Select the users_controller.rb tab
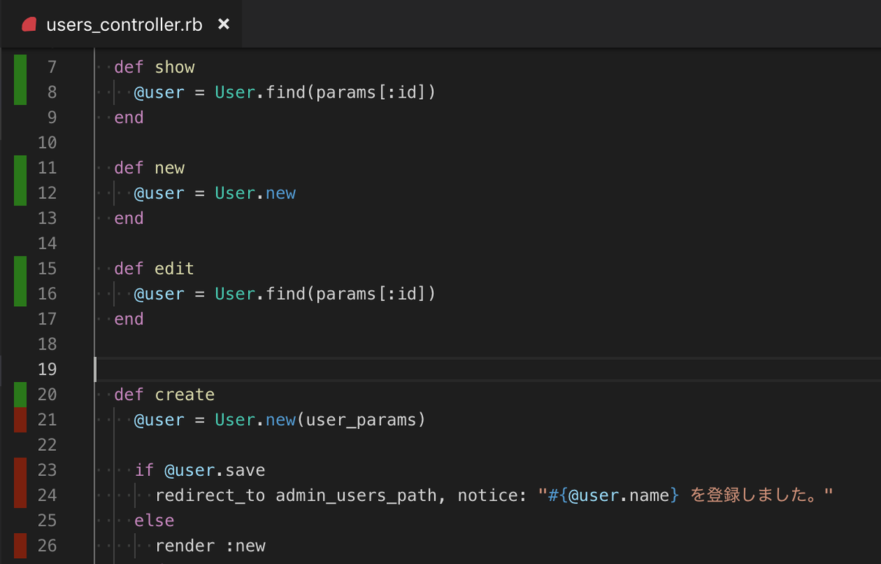 pyautogui.click(x=121, y=24)
